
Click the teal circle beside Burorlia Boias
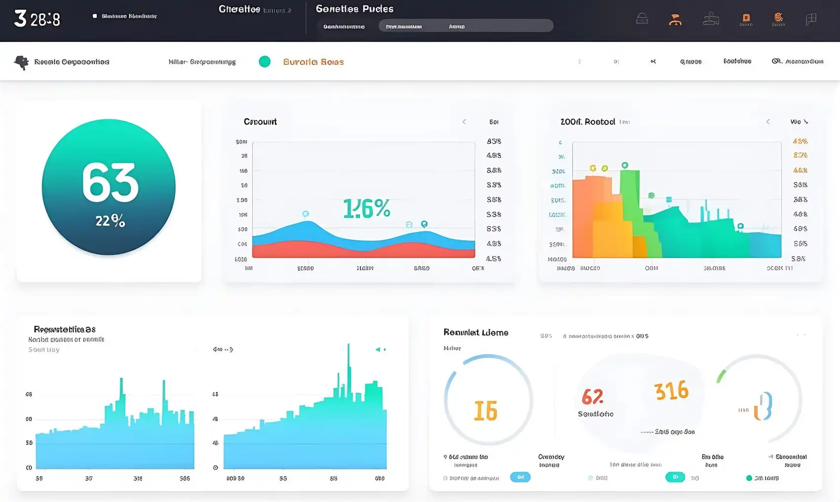point(265,62)
